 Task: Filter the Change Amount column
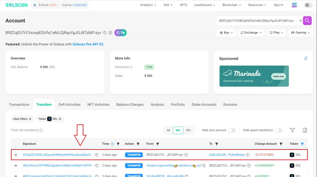[281, 144]
